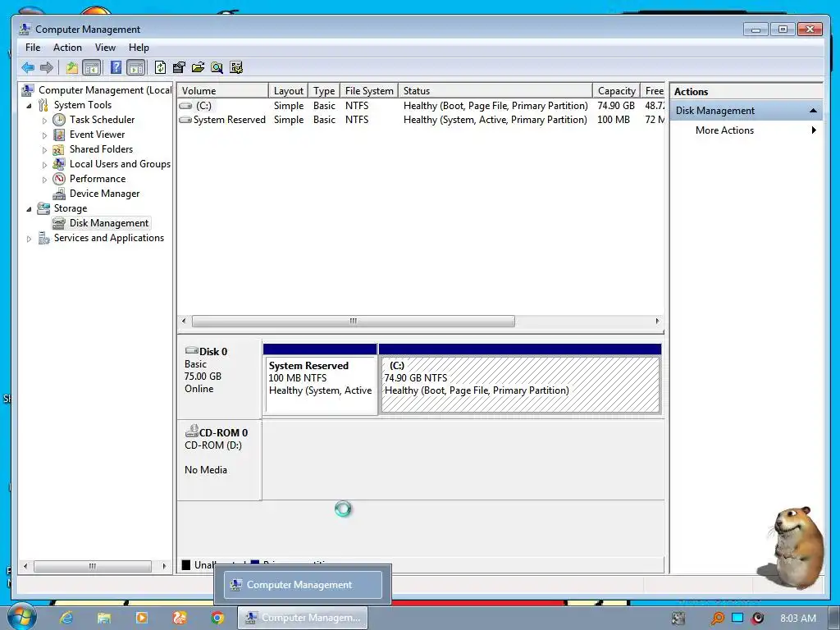Image resolution: width=840 pixels, height=630 pixels.
Task: Select System Reserved volume row in list
Action: coord(421,120)
